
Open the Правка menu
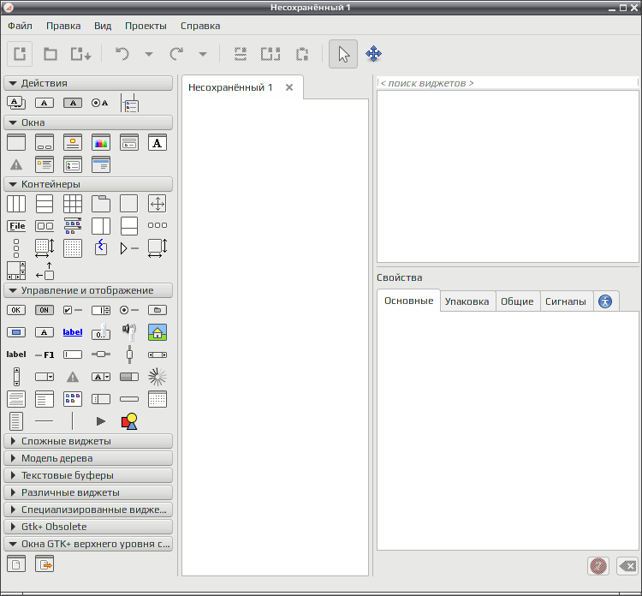(63, 26)
